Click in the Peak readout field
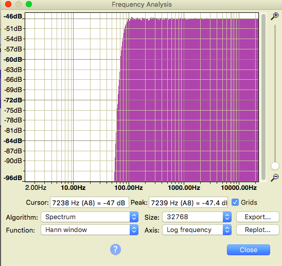 pos(188,203)
